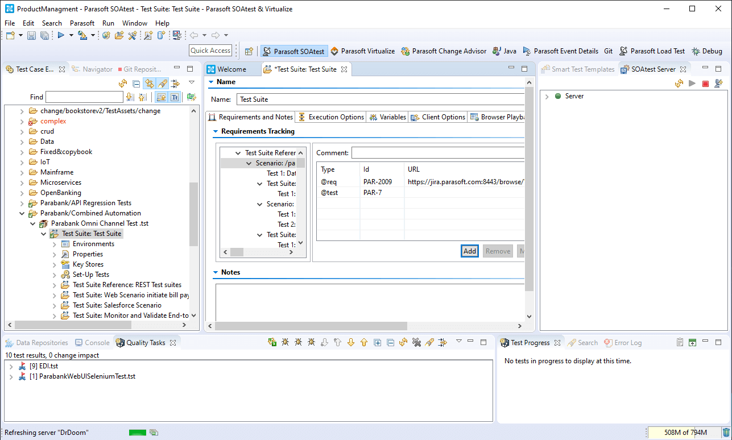Open the Parasoft Event Details perspective
This screenshot has height=440, width=732.
(560, 51)
